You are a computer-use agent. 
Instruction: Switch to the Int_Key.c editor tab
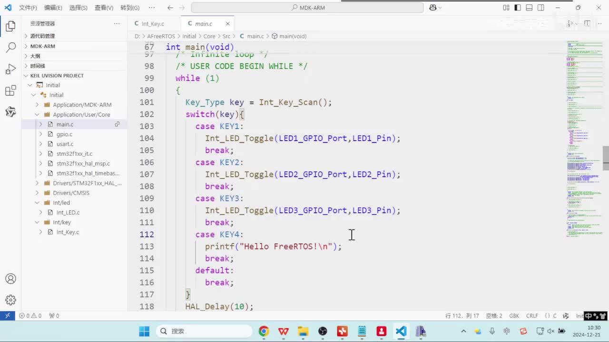tap(154, 23)
